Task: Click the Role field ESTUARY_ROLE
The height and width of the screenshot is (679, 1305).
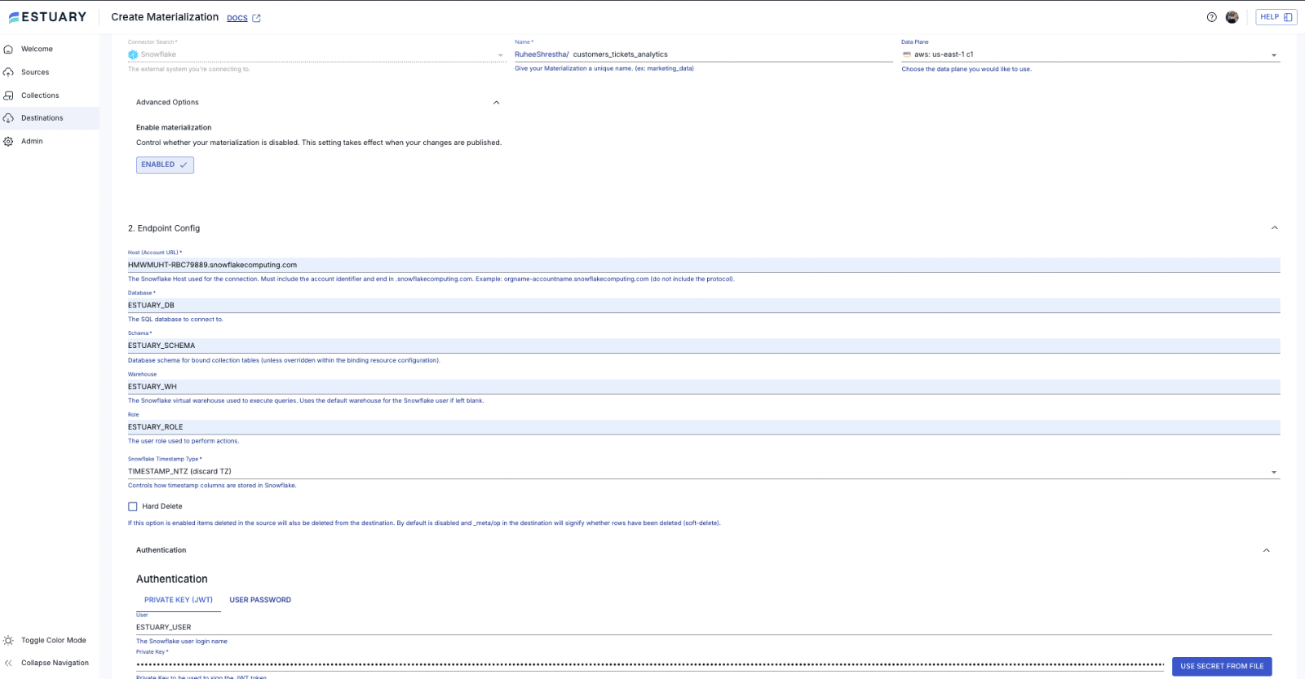Action: tap(704, 427)
